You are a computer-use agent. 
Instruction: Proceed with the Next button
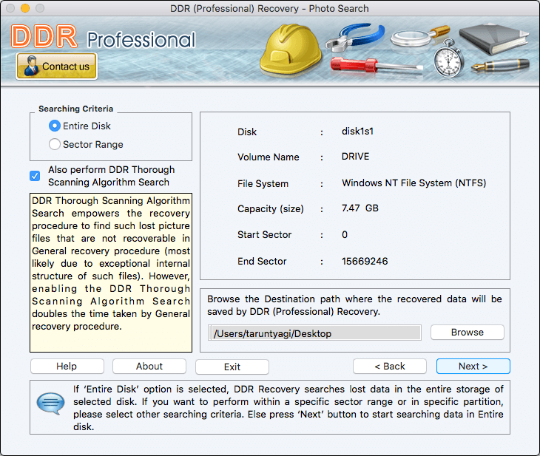click(473, 366)
